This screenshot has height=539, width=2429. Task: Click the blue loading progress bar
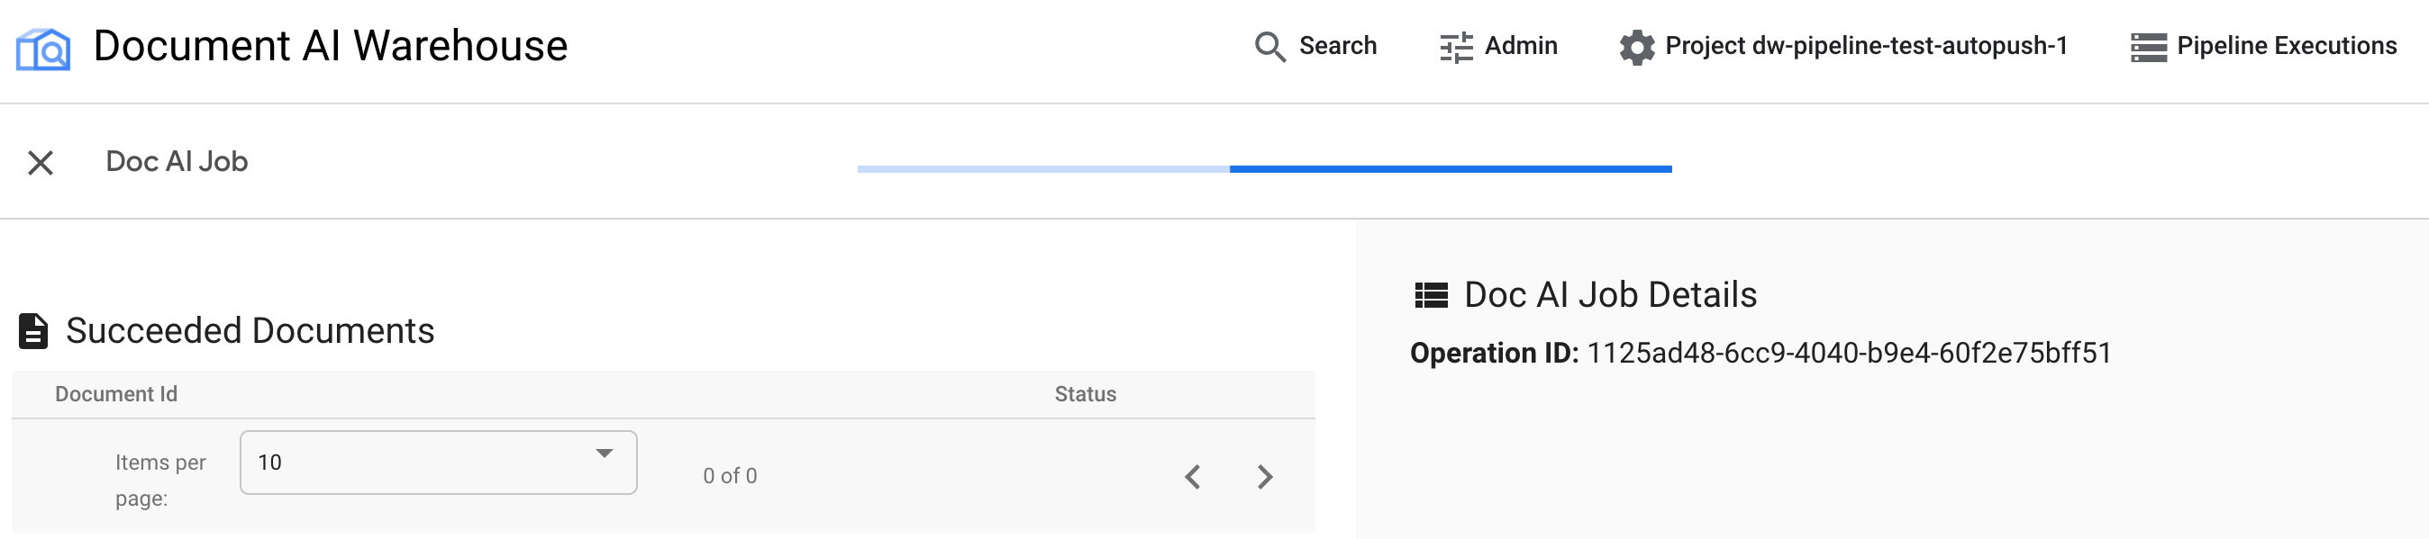[x=1451, y=169]
